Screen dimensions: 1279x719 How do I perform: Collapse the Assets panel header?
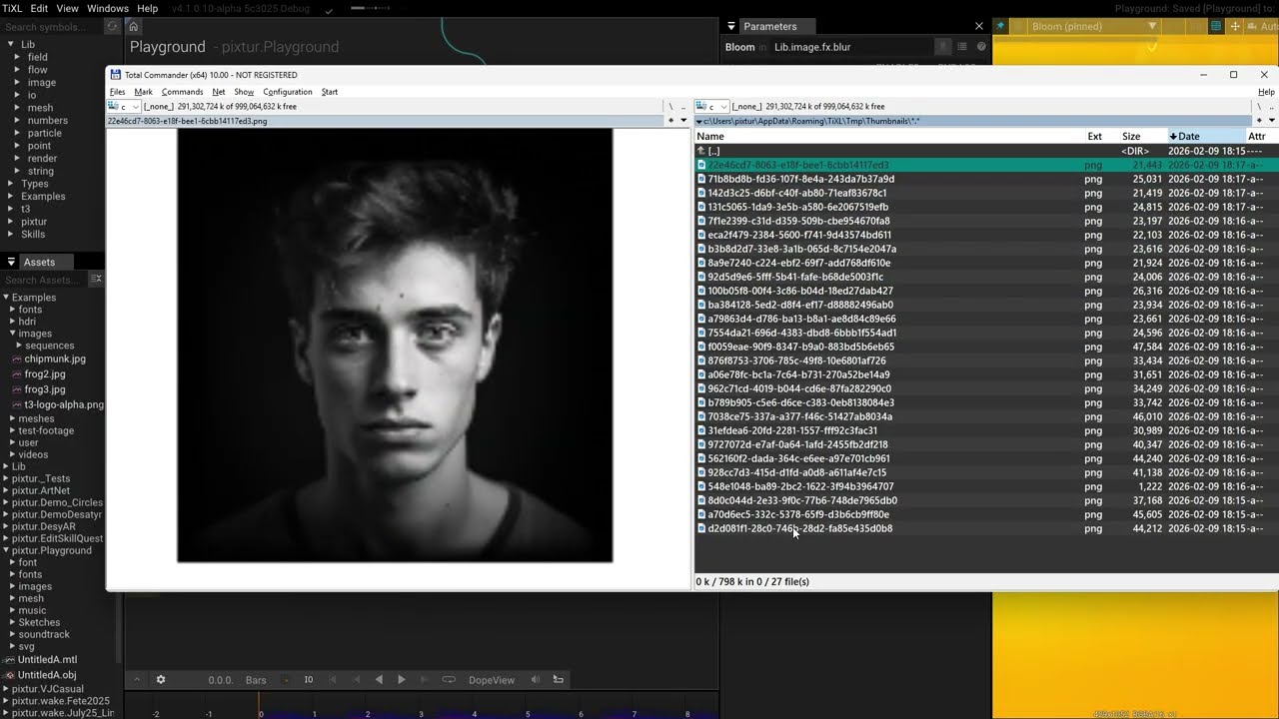(11, 262)
